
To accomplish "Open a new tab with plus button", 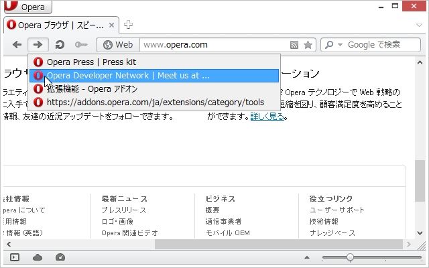I will tap(128, 25).
